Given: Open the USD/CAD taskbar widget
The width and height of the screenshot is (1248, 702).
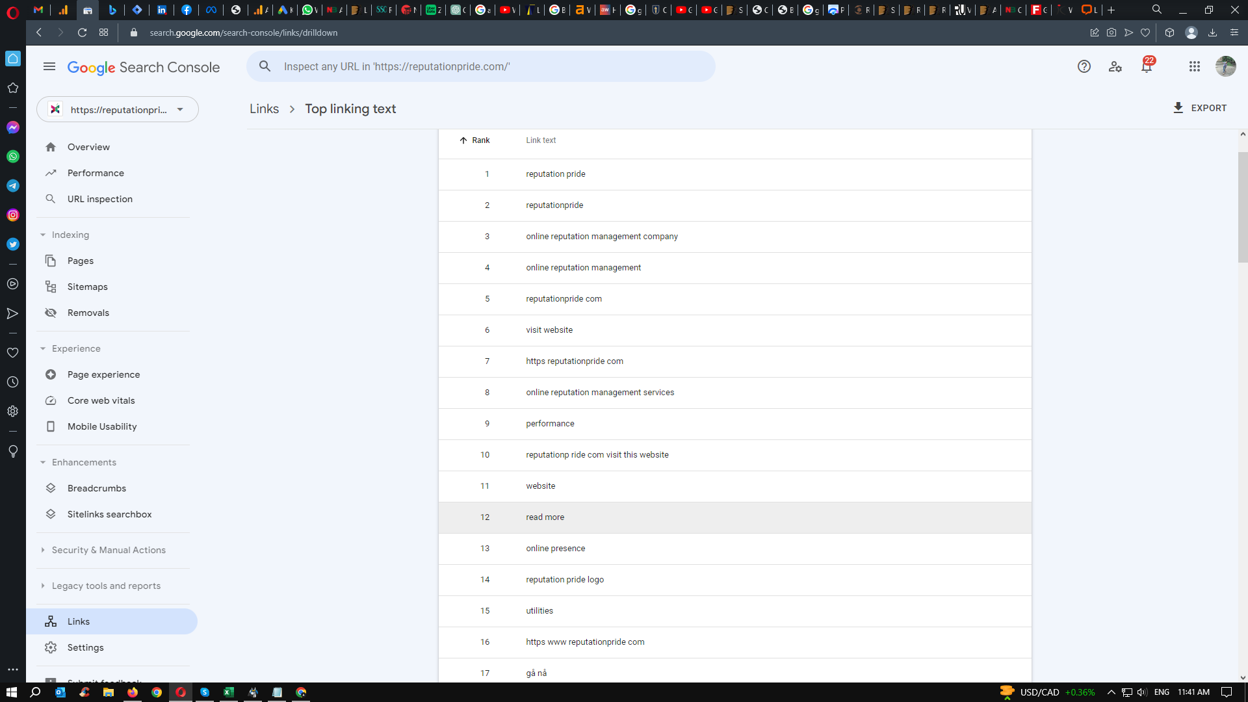Looking at the screenshot, I should coord(1047,692).
